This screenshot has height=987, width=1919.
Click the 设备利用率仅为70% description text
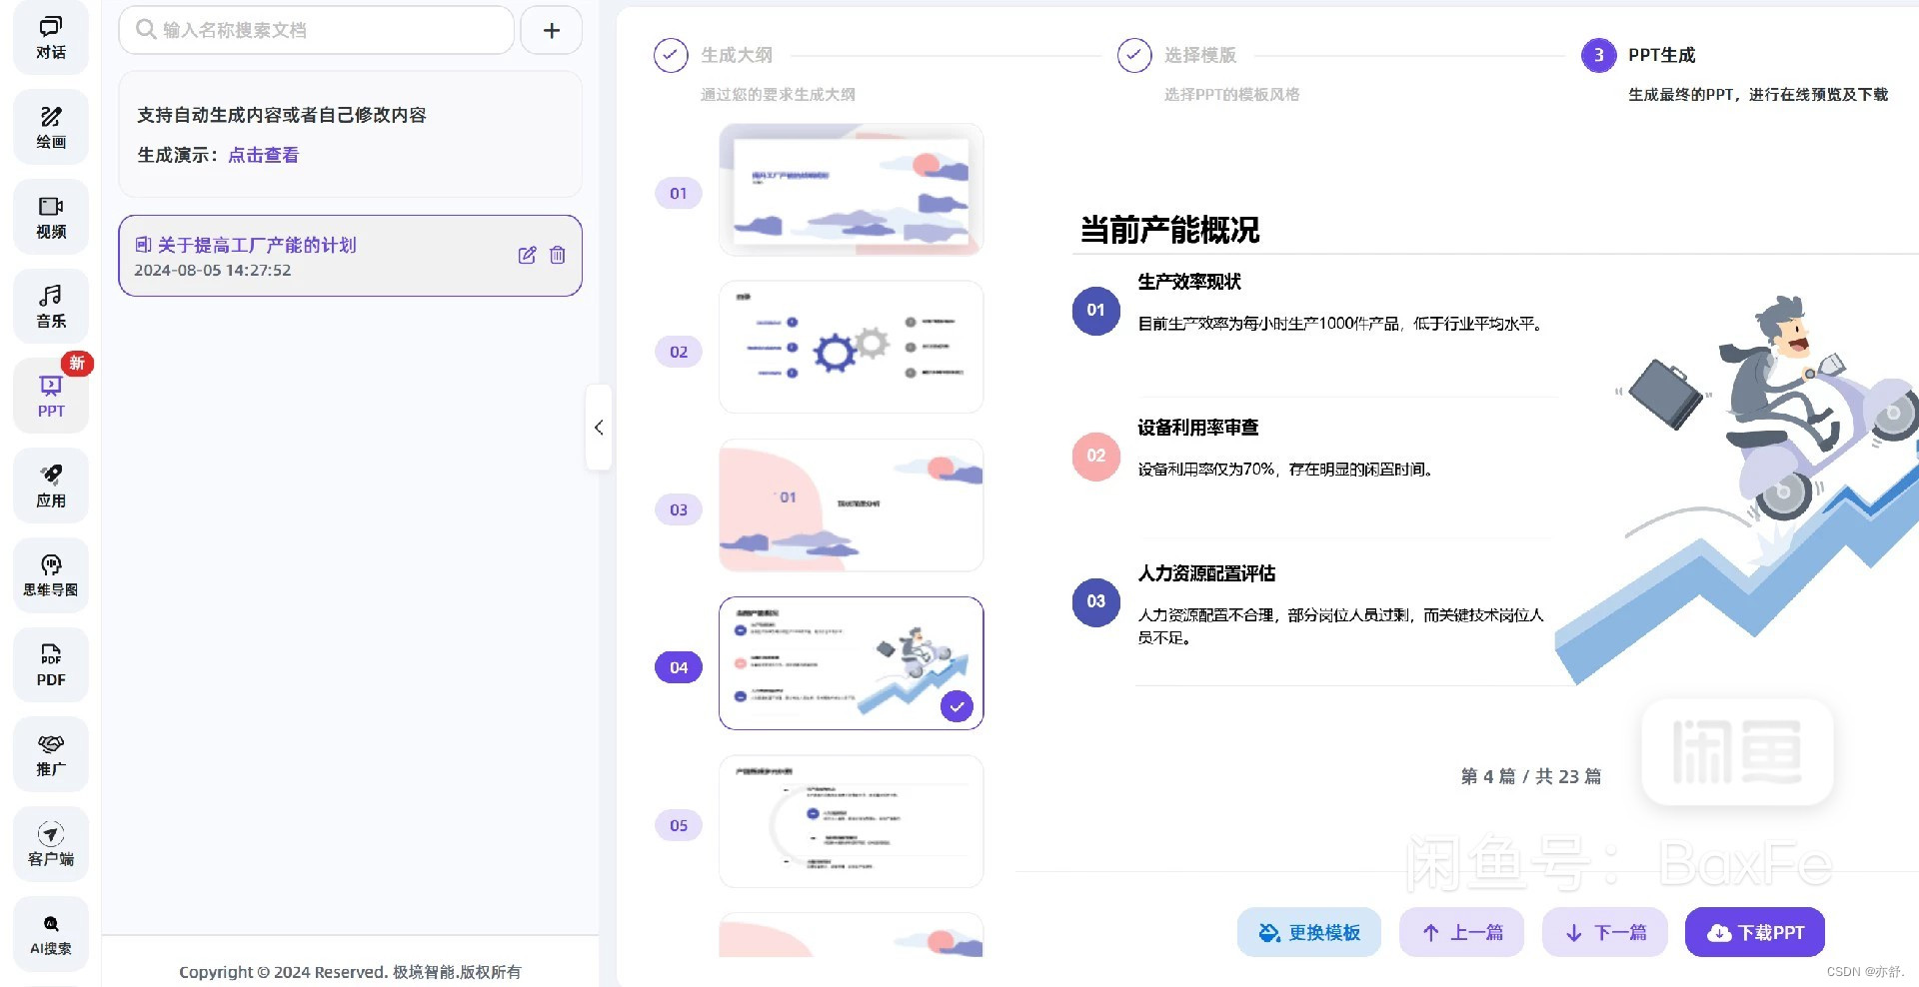point(1285,470)
